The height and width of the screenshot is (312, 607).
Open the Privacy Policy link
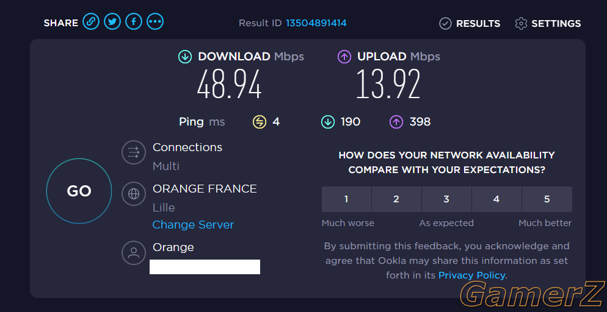pyautogui.click(x=471, y=275)
